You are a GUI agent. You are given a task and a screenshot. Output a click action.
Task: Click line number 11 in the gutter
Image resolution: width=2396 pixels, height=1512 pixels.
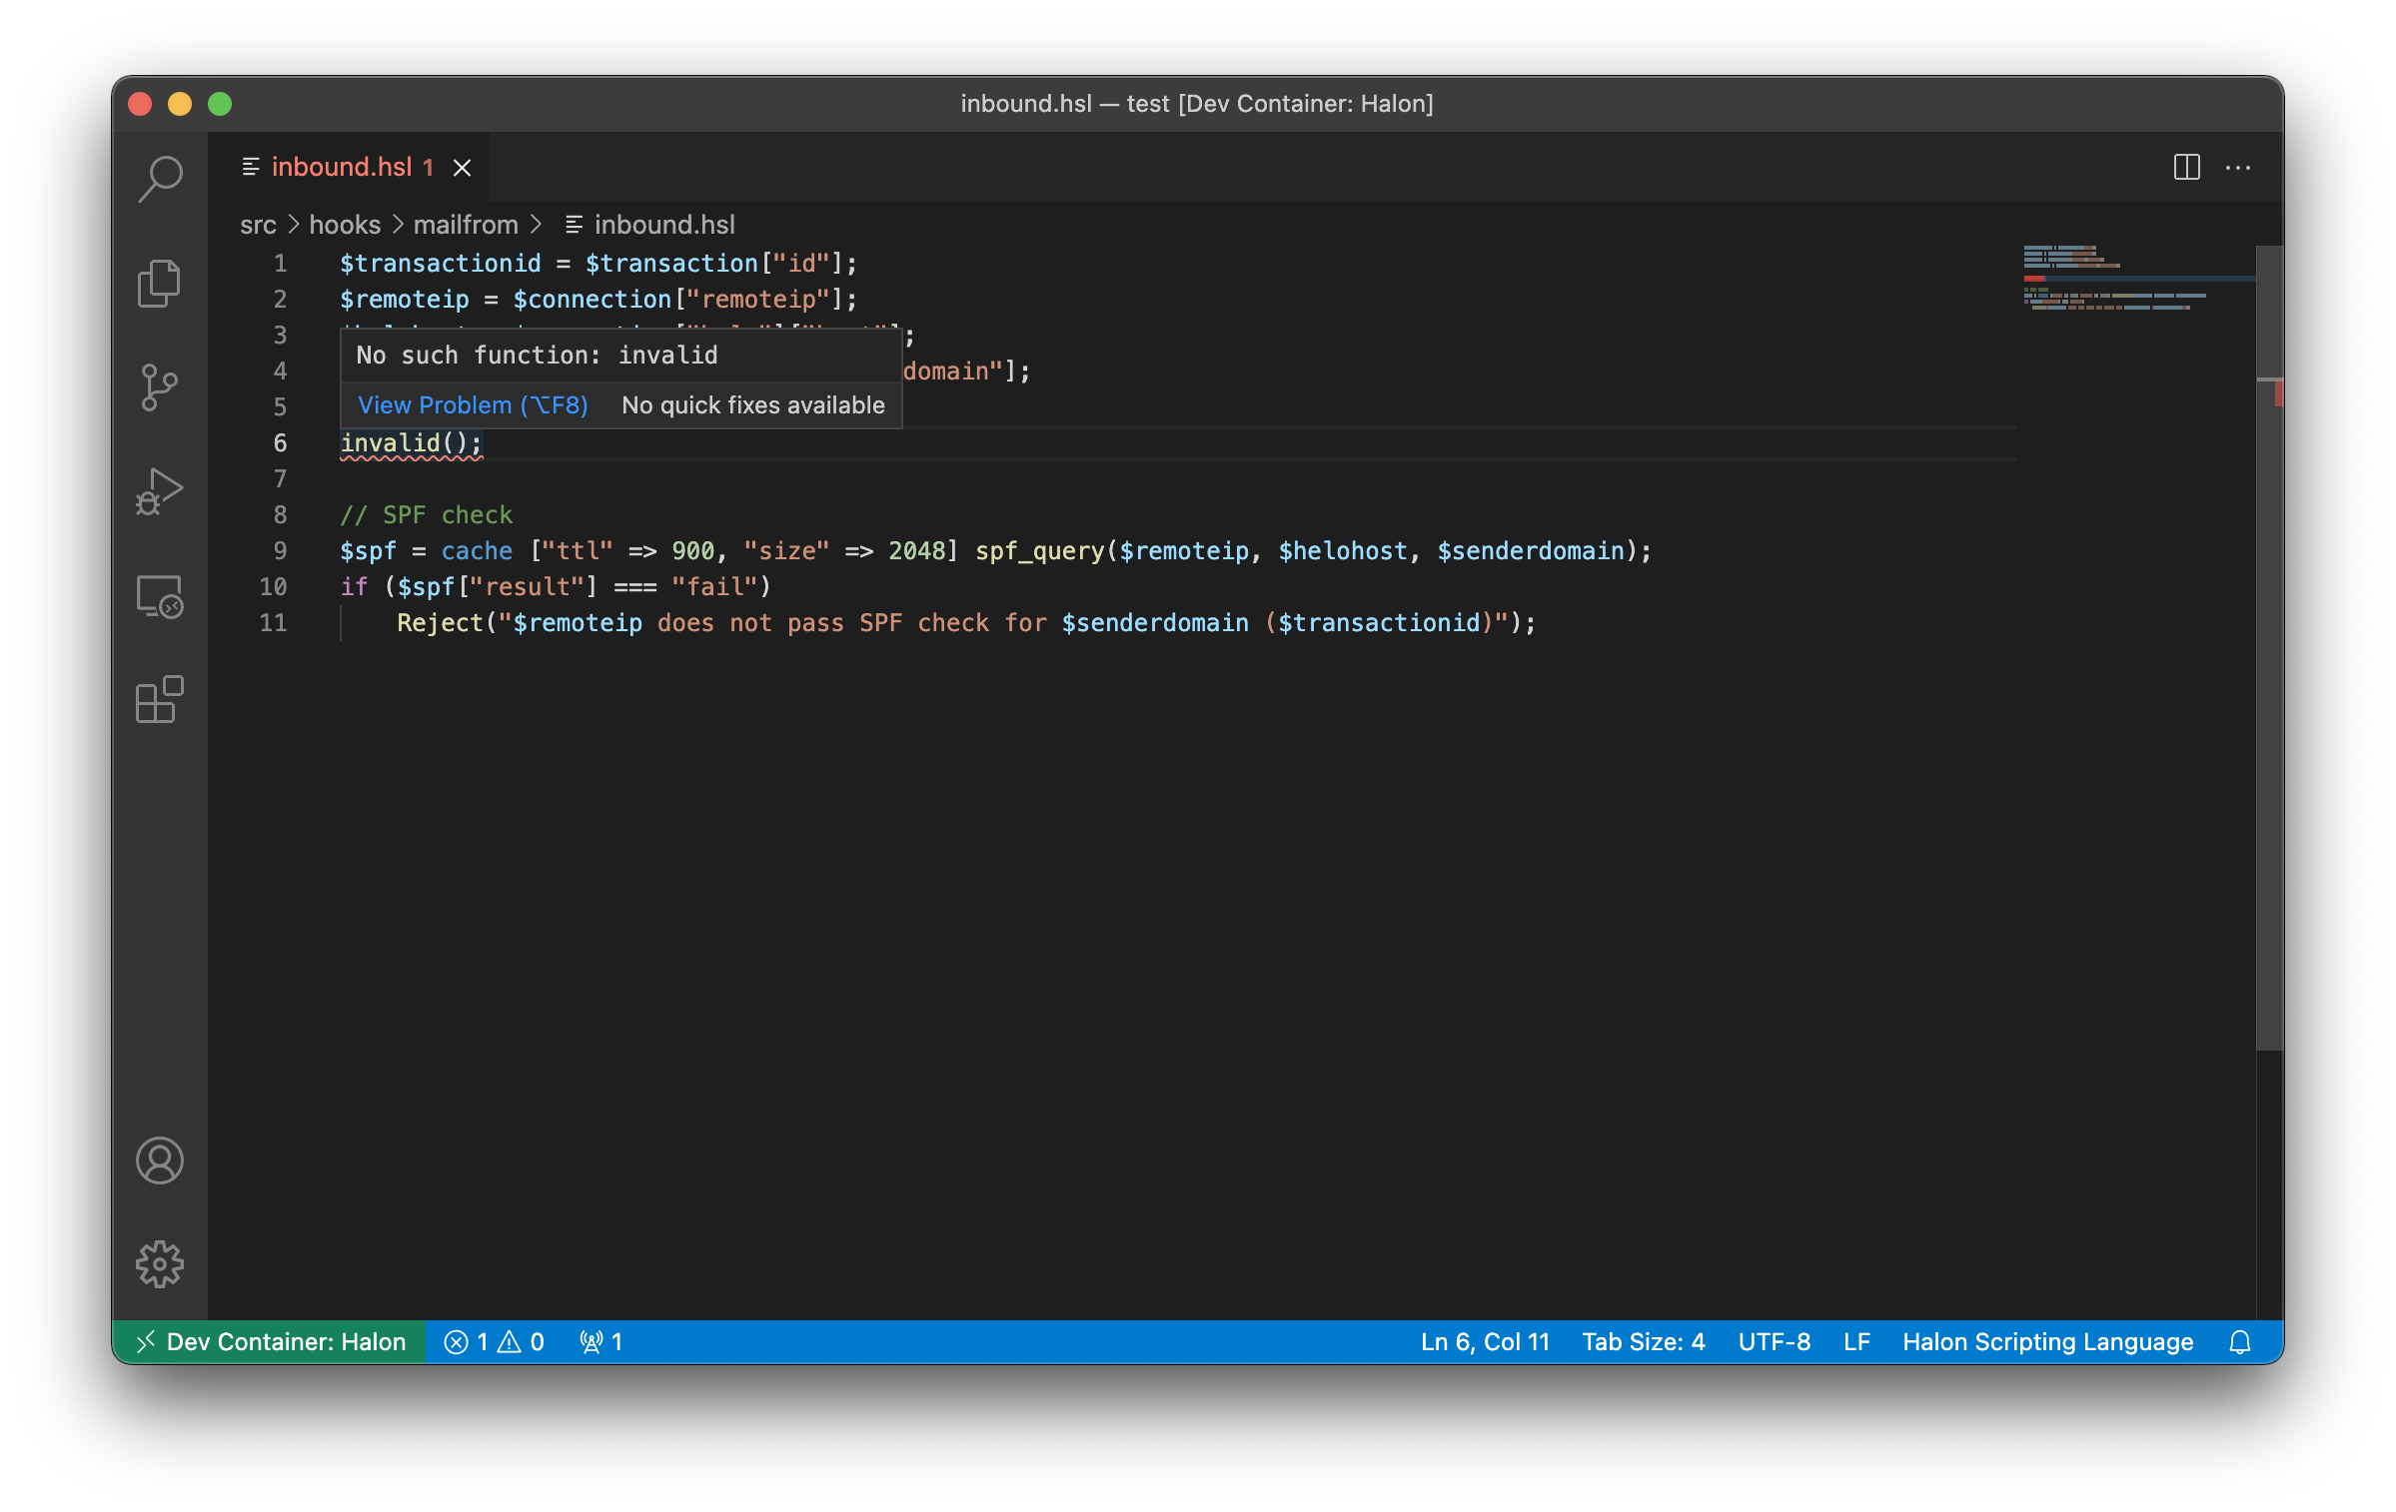click(x=273, y=622)
